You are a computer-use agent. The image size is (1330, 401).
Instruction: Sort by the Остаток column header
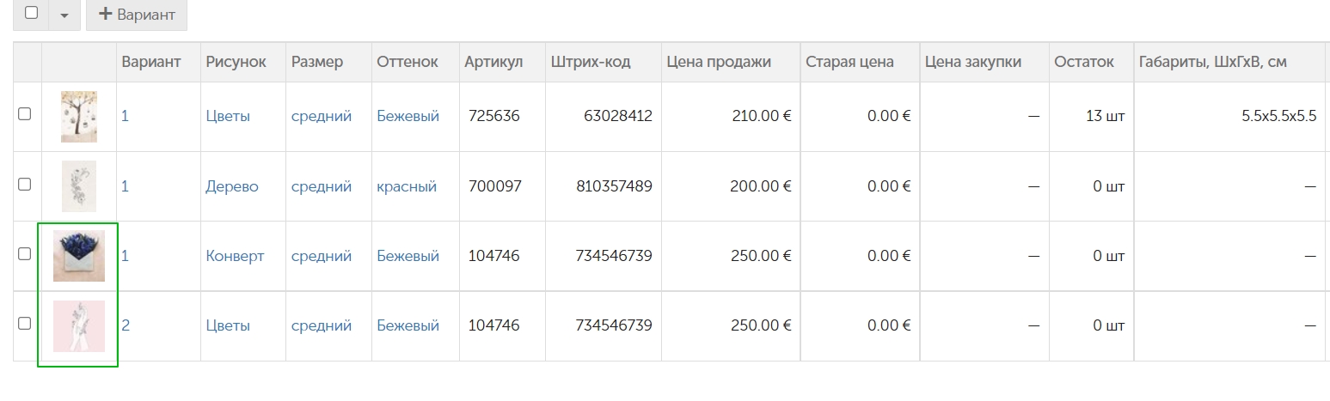coord(1084,62)
